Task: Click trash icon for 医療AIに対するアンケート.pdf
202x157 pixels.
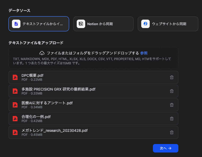Action: (x=172, y=105)
